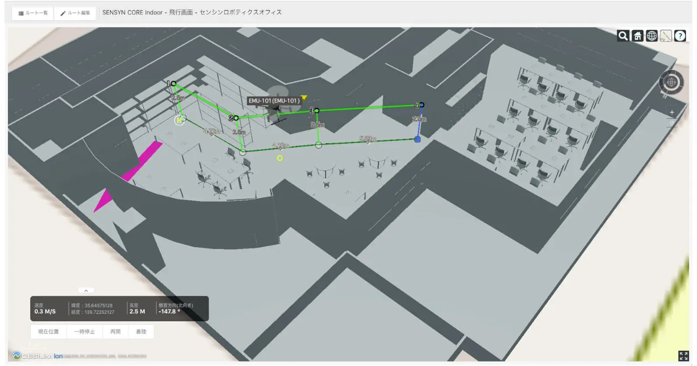This screenshot has height=366, width=697.
Task: Pause flight with 一時停止 button
Action: (x=85, y=332)
